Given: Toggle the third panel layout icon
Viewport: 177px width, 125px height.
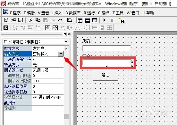Looking at the screenshot, I should coord(95,20).
